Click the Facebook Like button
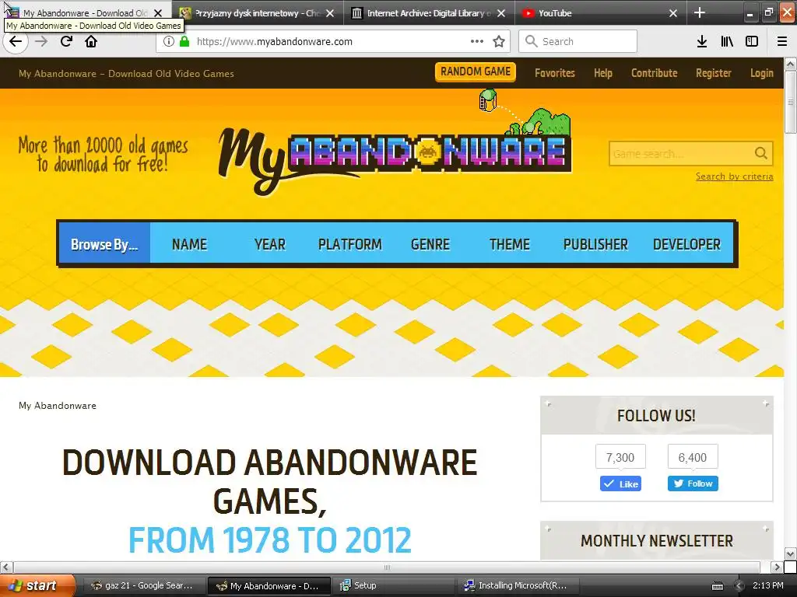The image size is (797, 597). pos(620,484)
